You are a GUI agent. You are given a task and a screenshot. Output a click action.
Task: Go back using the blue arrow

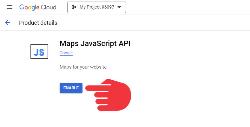[x=8, y=23]
